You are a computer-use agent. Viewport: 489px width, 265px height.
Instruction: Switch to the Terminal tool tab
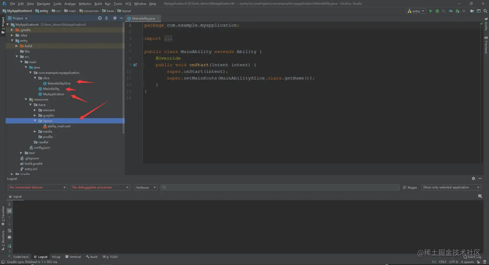click(73, 257)
